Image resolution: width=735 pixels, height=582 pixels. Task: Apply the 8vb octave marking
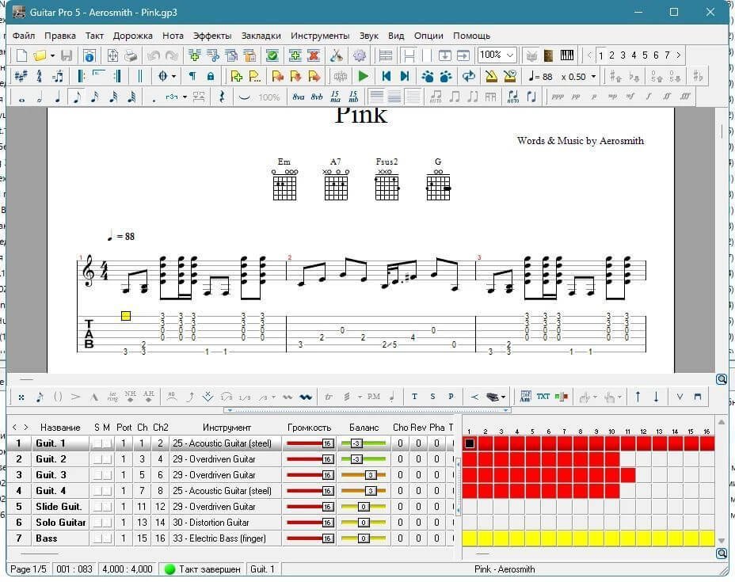pos(317,97)
